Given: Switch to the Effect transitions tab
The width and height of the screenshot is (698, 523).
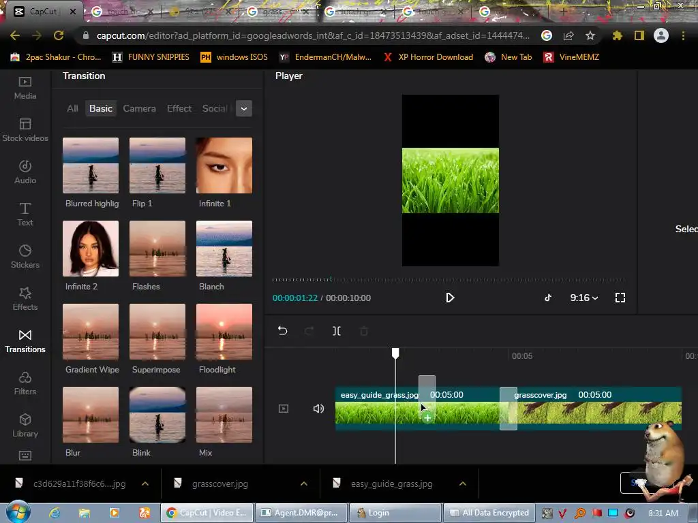Looking at the screenshot, I should click(x=179, y=108).
